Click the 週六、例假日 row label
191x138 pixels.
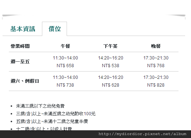coord(25,81)
